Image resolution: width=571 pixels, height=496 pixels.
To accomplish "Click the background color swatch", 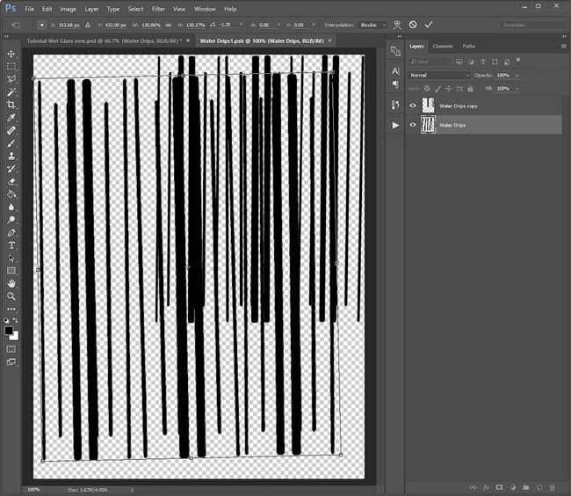I will pyautogui.click(x=15, y=337).
